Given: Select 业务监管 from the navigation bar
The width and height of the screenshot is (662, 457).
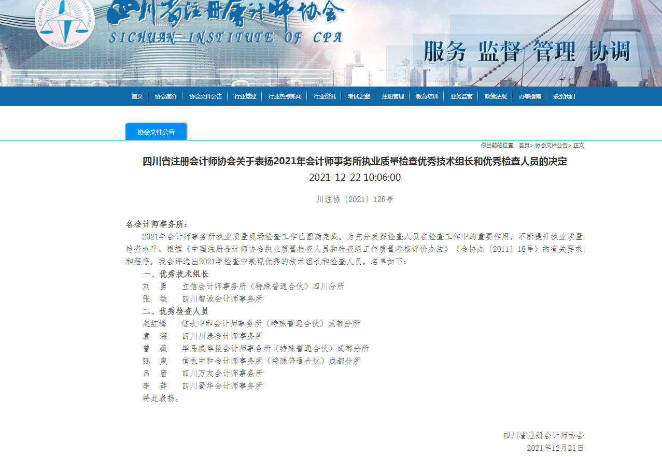Looking at the screenshot, I should [461, 96].
